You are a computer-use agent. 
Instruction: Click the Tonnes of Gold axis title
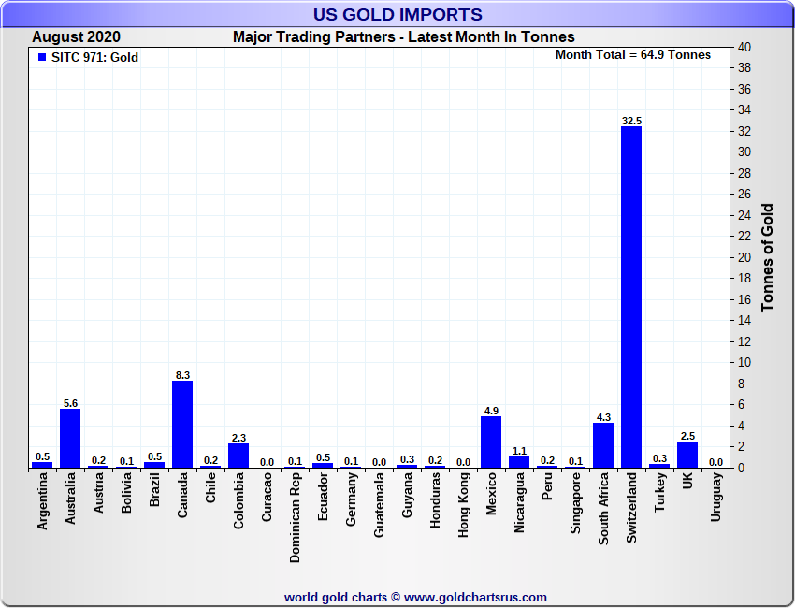point(768,257)
